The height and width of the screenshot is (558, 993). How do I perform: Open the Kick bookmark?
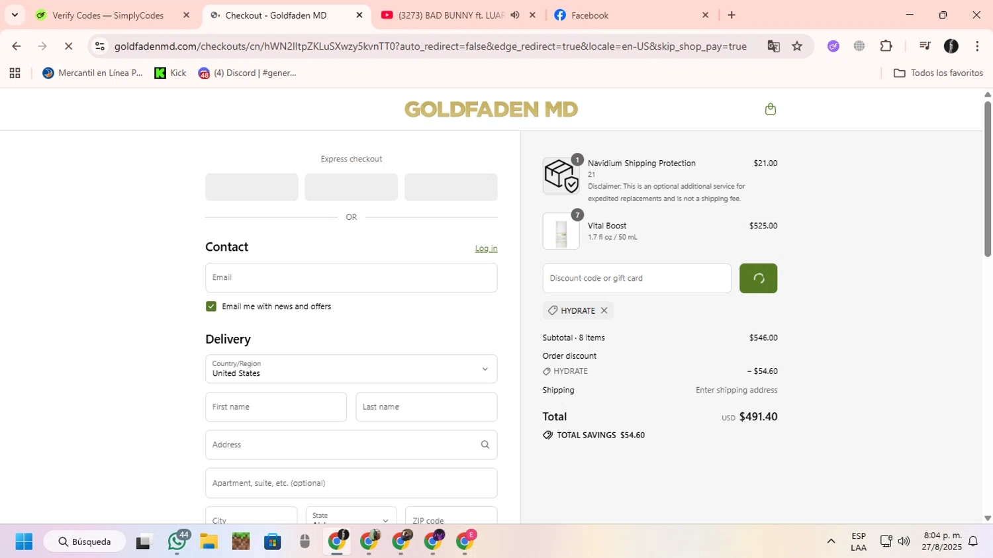tap(171, 73)
